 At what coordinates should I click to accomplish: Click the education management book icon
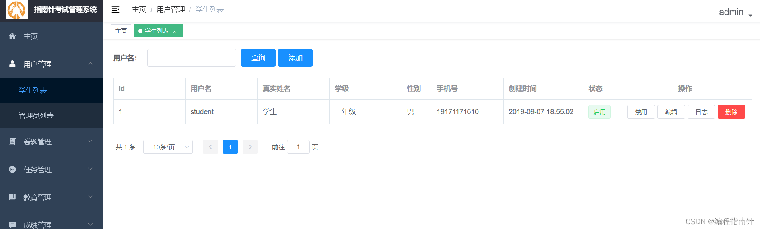(x=12, y=197)
